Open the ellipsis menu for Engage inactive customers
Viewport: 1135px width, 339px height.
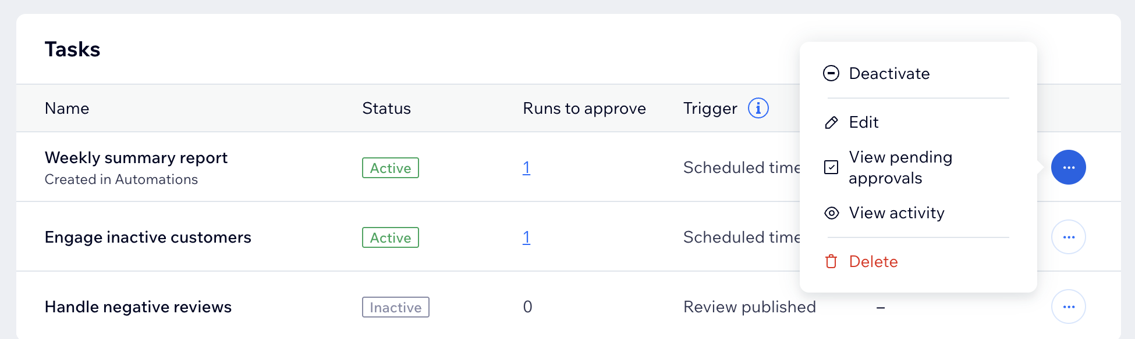1069,236
